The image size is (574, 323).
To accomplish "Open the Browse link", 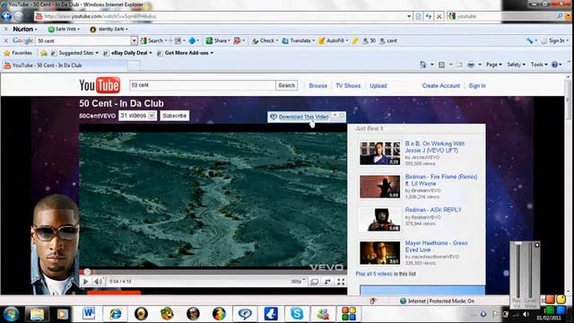I will point(317,86).
